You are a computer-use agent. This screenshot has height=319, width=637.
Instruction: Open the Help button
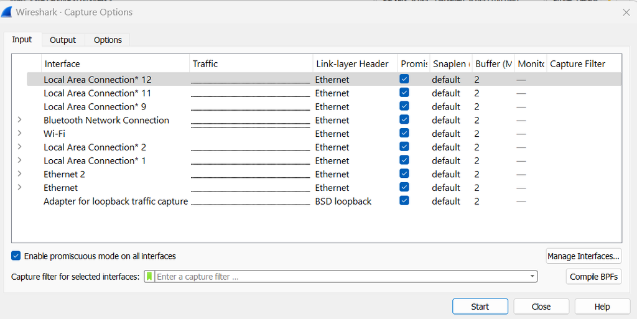click(x=602, y=307)
